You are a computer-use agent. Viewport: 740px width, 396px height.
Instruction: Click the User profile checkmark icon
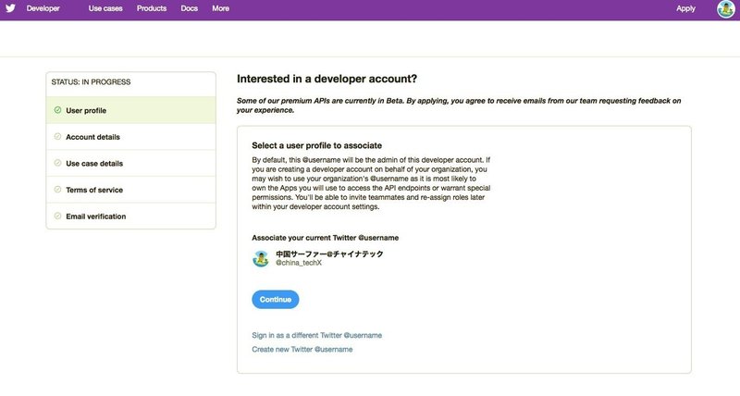pyautogui.click(x=57, y=110)
